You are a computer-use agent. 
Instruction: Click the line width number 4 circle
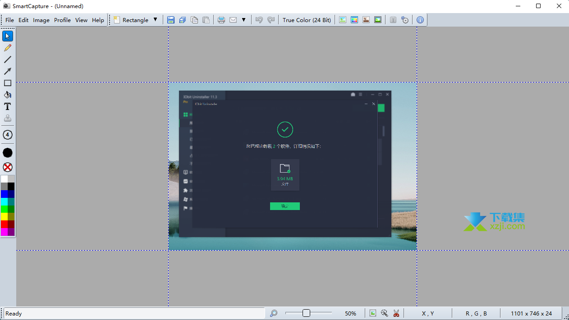(8, 135)
